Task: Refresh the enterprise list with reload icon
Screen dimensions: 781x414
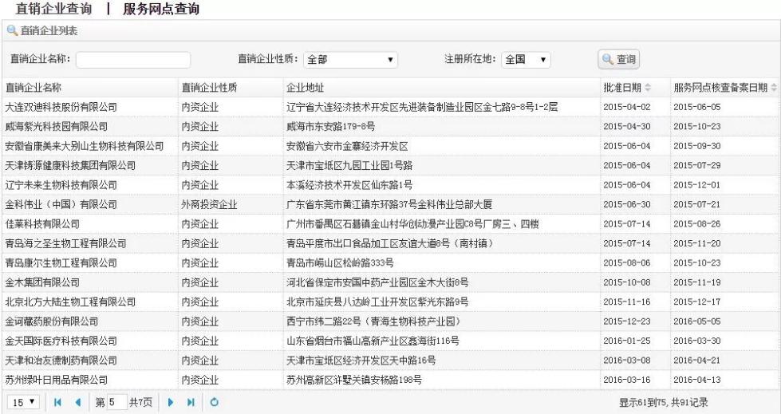Action: (x=214, y=400)
